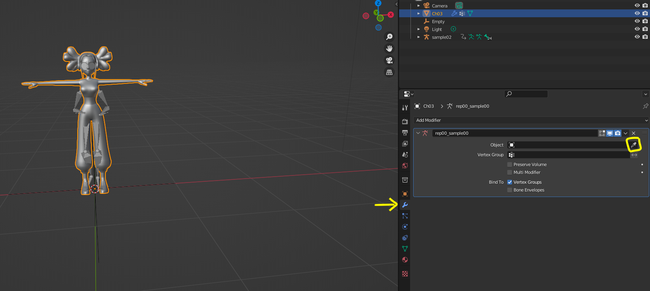
Task: Open the Material properties tab
Action: [x=405, y=260]
